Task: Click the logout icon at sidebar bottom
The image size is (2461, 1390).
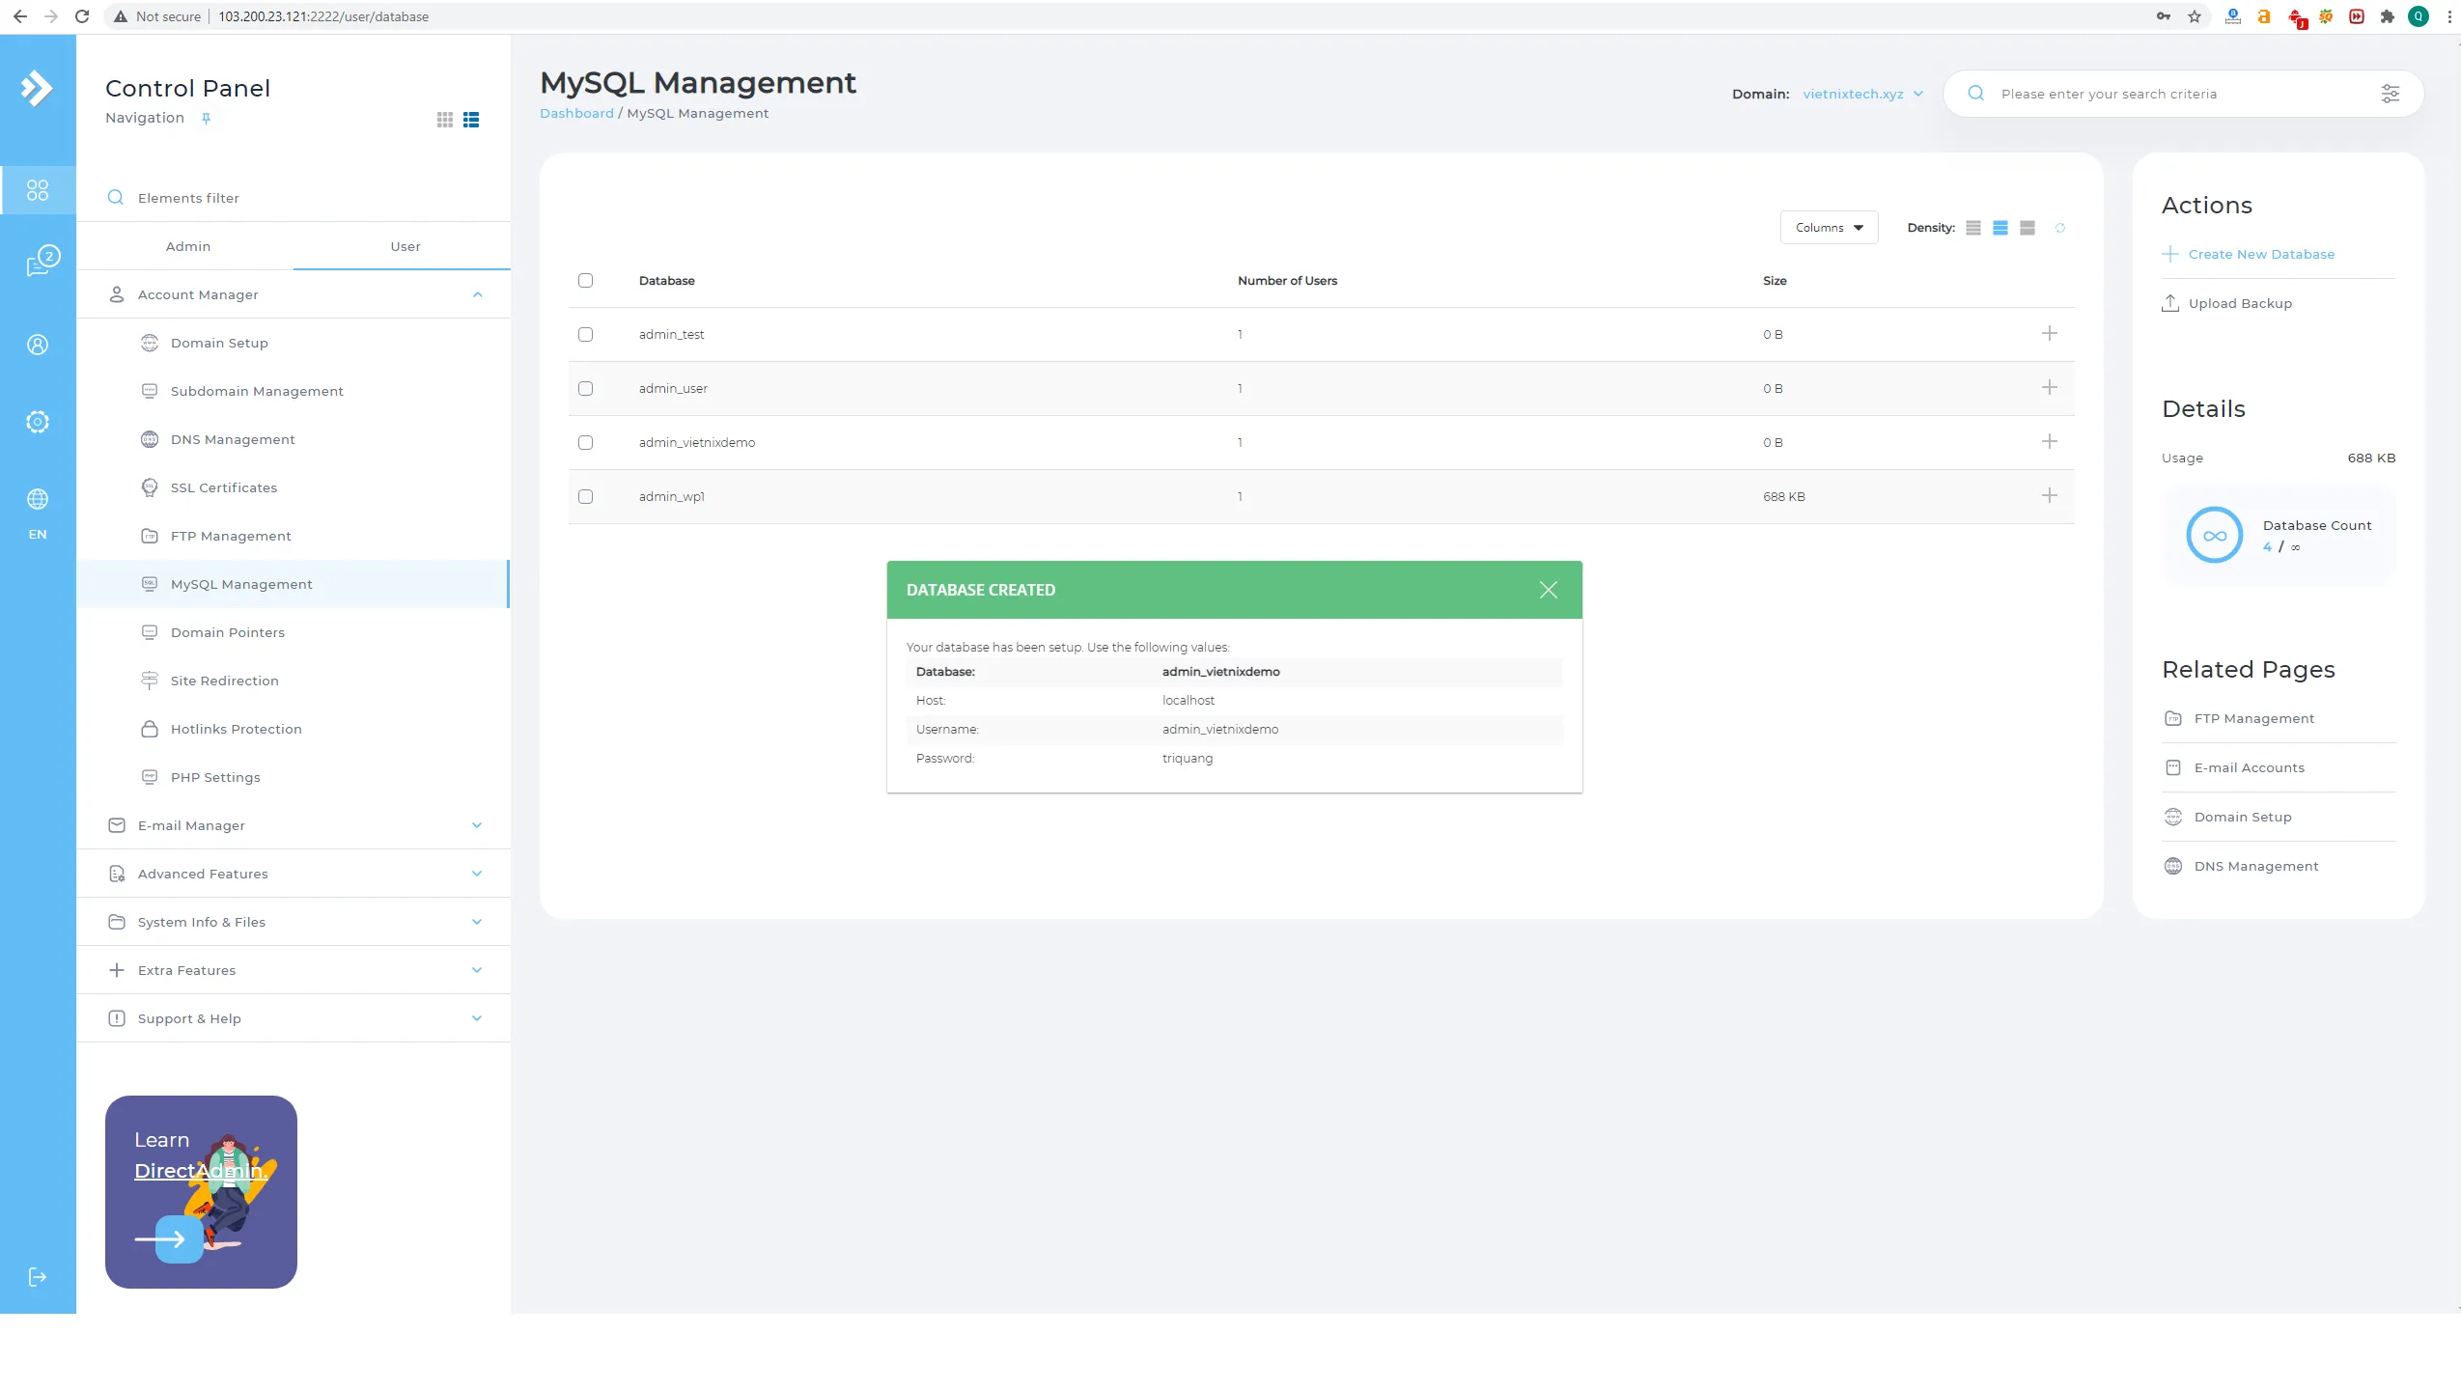Action: tap(38, 1276)
